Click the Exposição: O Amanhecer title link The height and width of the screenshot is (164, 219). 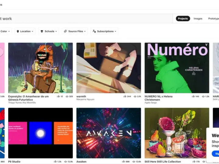[x=28, y=98]
